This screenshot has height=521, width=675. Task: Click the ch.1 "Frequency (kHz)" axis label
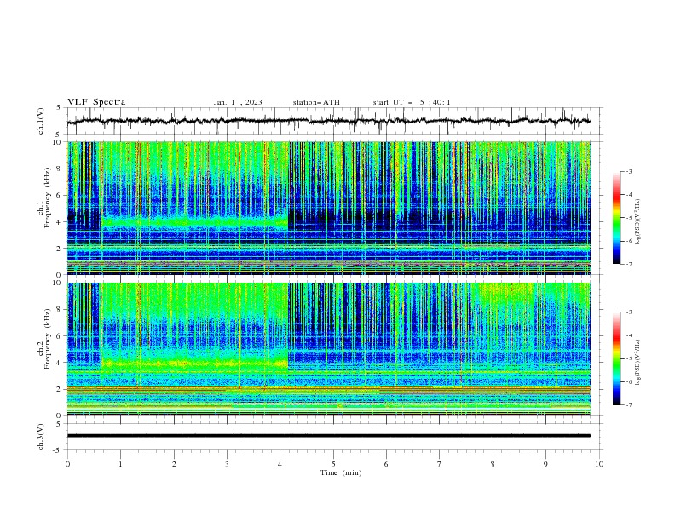(x=47, y=198)
